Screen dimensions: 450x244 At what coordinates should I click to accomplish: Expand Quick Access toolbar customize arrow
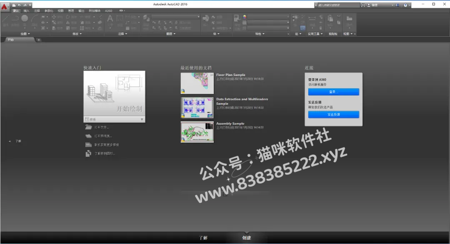click(30, 5)
